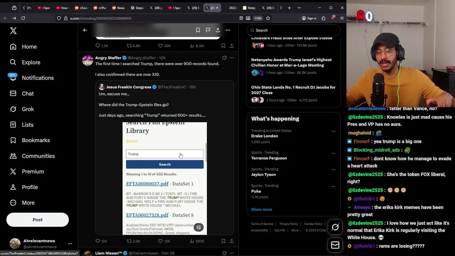
Task: Share the top post with 8.3M views
Action: point(231,46)
